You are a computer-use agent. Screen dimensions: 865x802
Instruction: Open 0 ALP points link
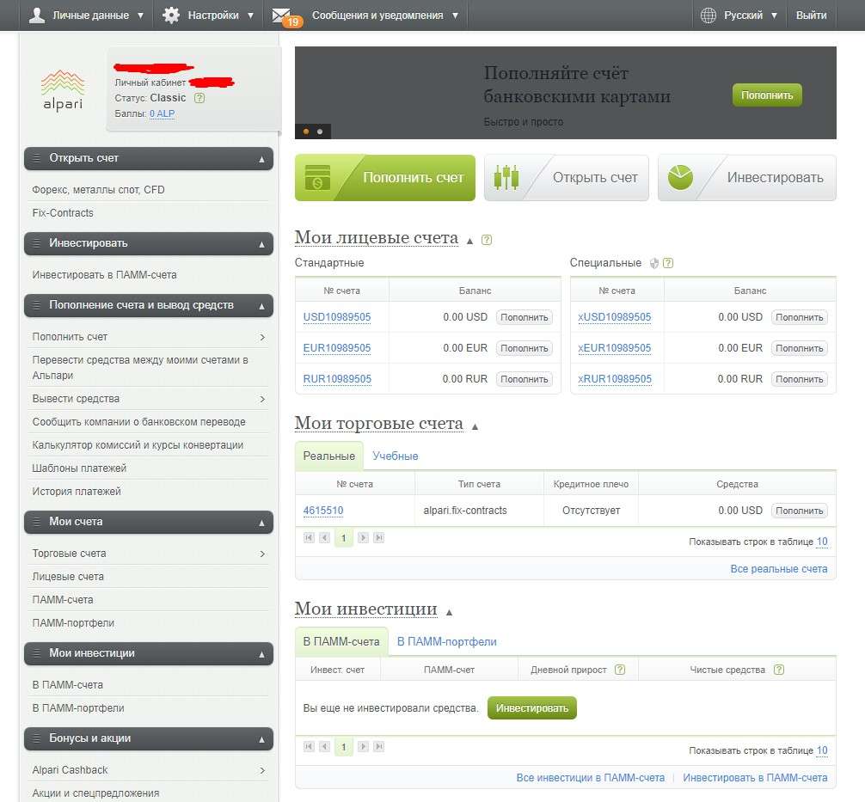tap(163, 113)
